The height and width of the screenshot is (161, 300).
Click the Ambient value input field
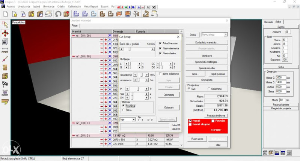click(x=288, y=32)
